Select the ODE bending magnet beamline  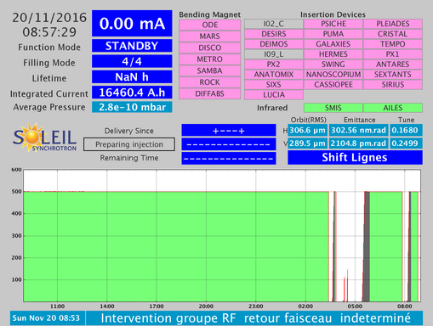coord(210,25)
